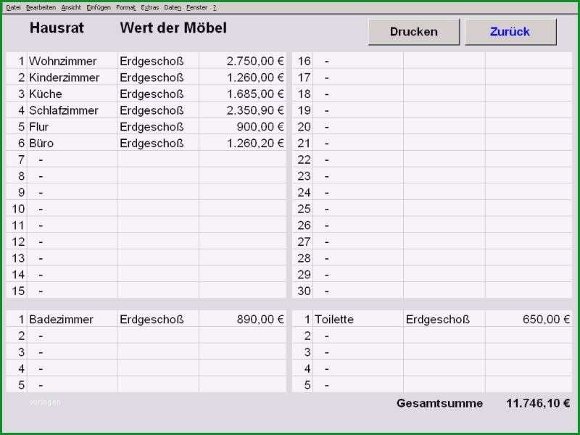580x435 pixels.
Task: Click the Drucken button
Action: pos(413,32)
